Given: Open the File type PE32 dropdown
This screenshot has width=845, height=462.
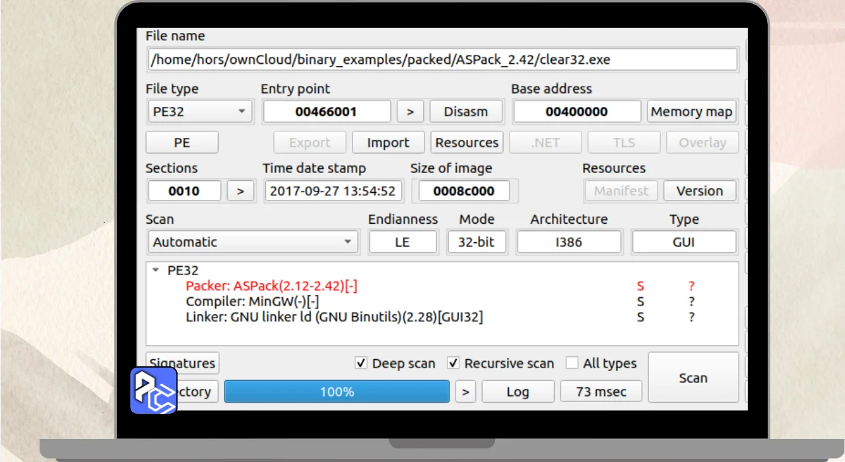Looking at the screenshot, I should coord(199,112).
